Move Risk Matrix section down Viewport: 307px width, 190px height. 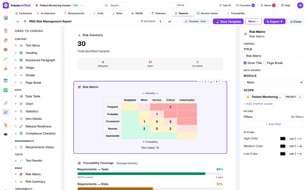pos(217,82)
